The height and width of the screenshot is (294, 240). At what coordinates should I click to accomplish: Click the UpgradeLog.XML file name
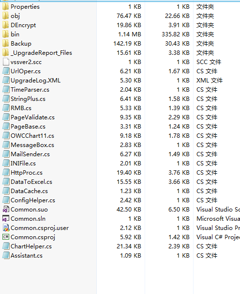(x=35, y=81)
